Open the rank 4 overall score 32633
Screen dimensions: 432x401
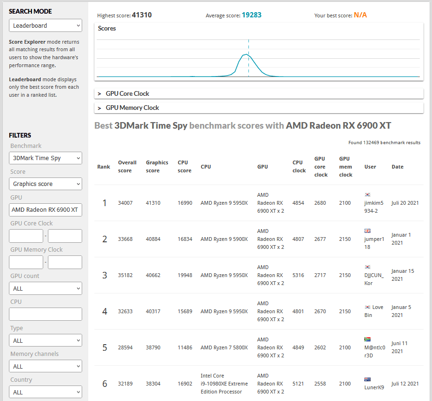click(x=125, y=311)
